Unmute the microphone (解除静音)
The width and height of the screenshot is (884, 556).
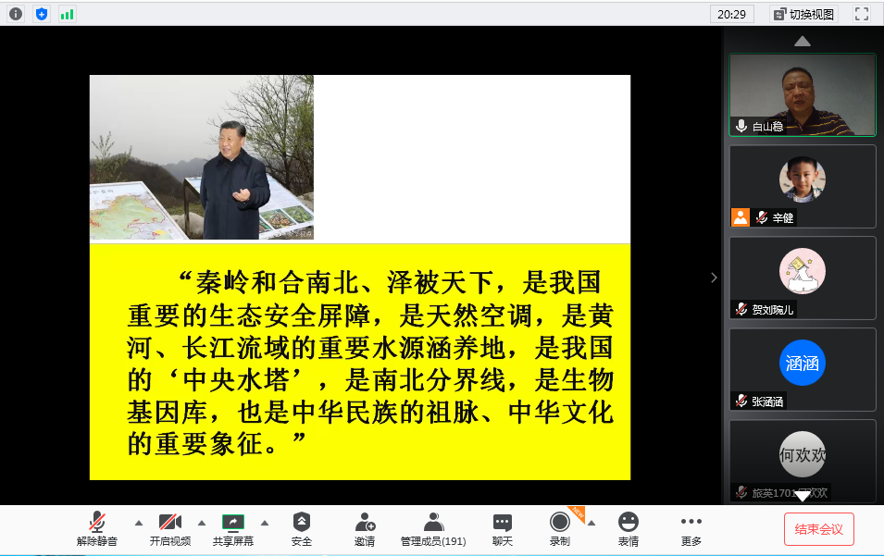(97, 529)
